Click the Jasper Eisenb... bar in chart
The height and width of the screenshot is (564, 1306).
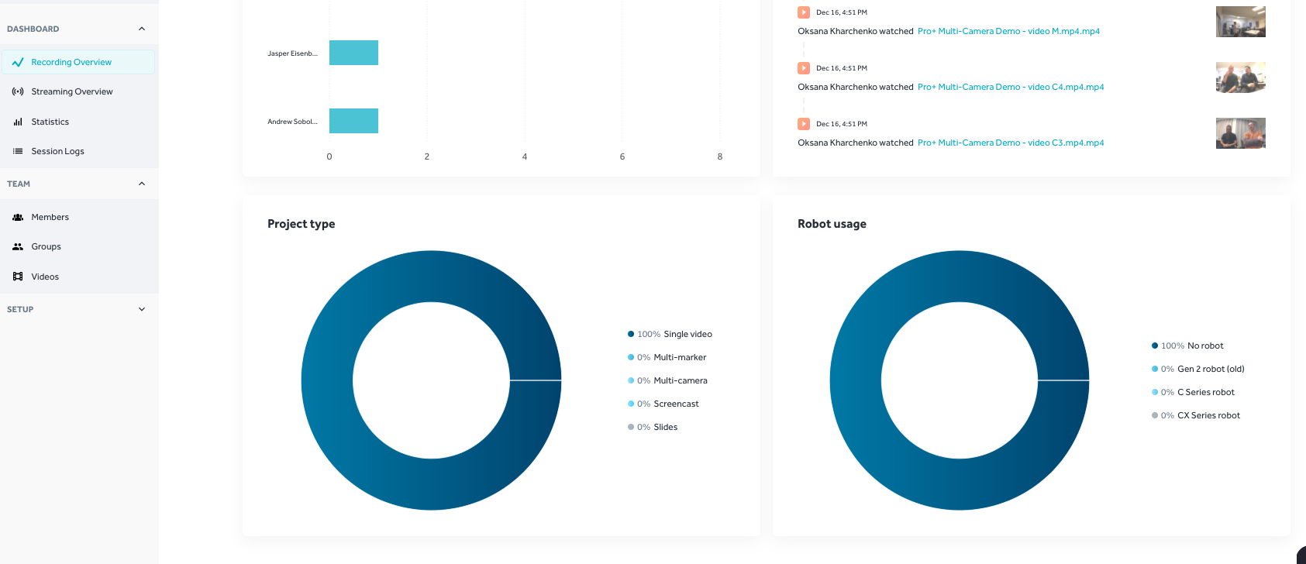353,53
